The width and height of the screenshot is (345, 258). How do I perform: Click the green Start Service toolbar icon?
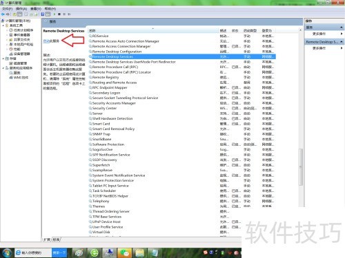coord(55,14)
